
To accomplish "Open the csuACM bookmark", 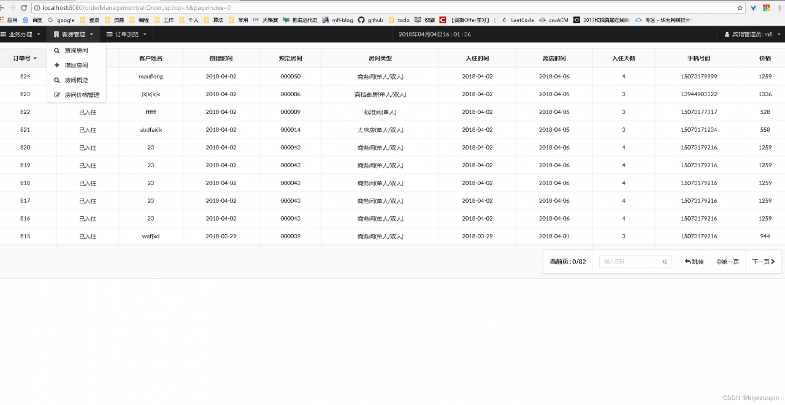I will point(554,20).
